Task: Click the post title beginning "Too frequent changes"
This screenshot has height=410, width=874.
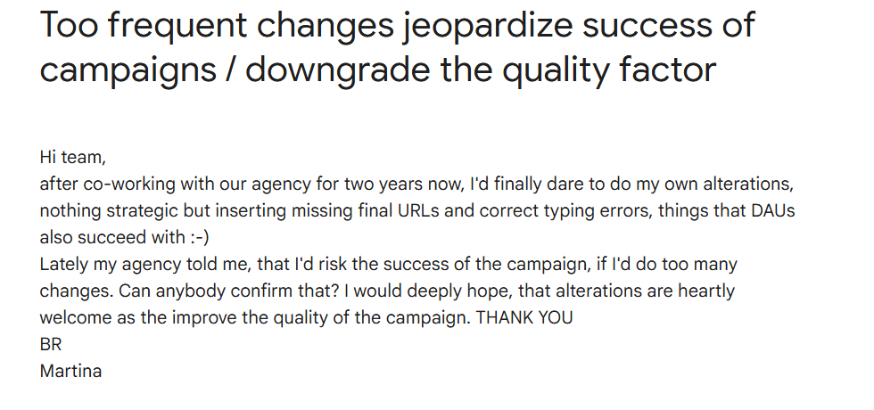Action: coord(397,48)
